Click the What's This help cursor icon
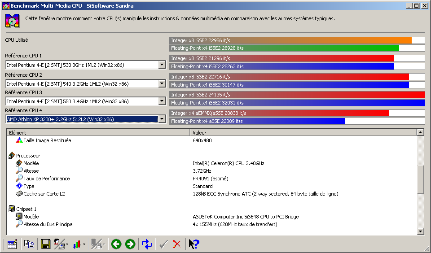 (x=194, y=244)
